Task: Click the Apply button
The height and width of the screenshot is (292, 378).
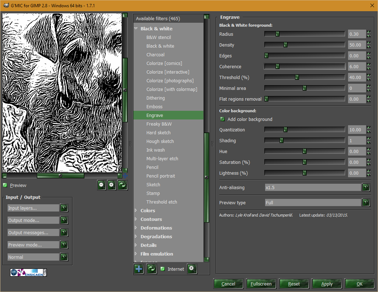Action: 327,284
